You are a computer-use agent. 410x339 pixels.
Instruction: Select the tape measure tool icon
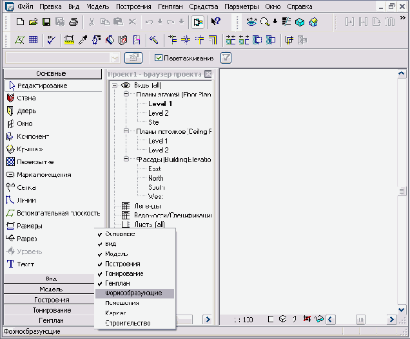point(69,40)
